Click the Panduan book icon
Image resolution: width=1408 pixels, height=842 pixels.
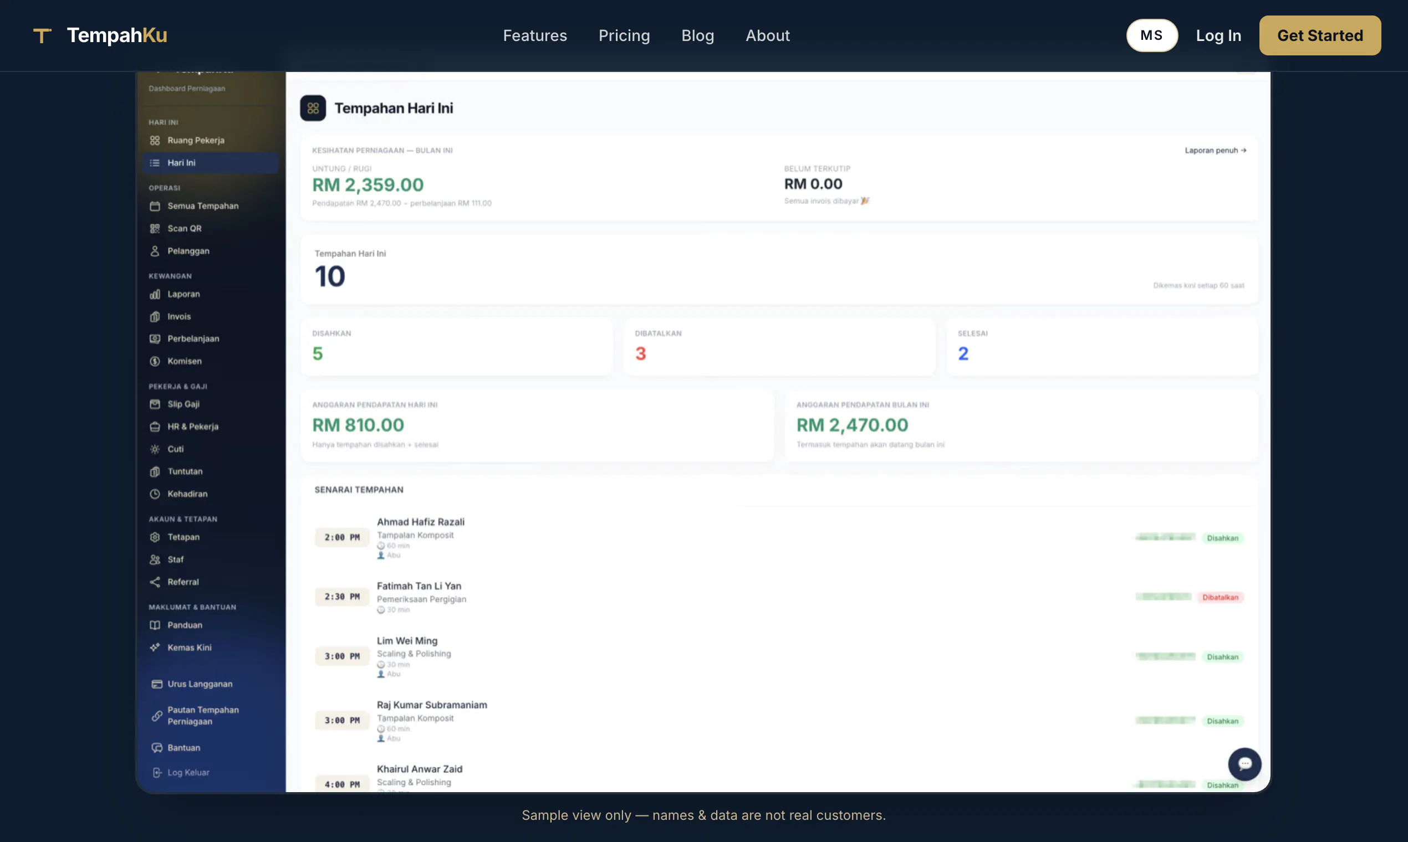click(155, 625)
